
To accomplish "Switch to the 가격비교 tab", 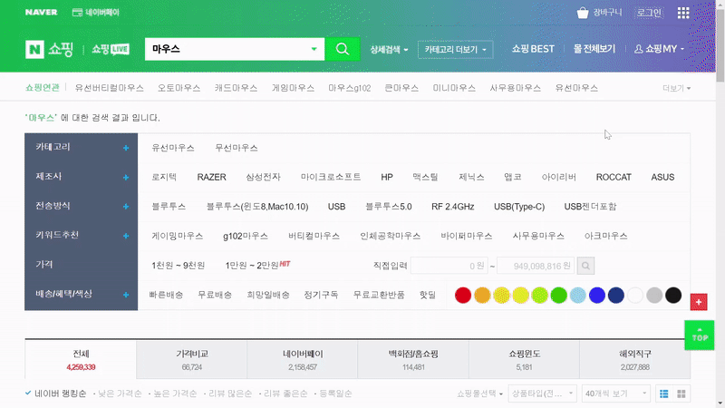I will pyautogui.click(x=191, y=359).
